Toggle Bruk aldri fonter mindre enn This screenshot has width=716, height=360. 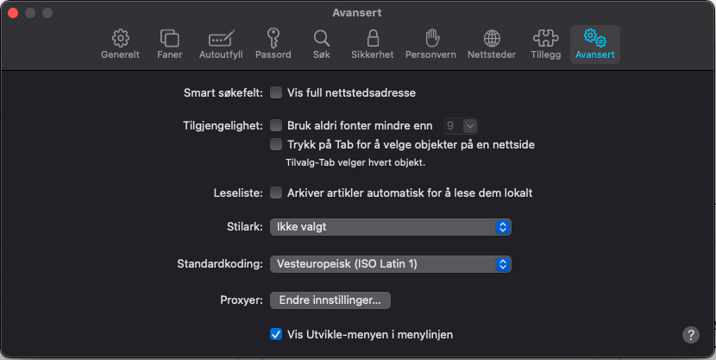click(x=277, y=125)
